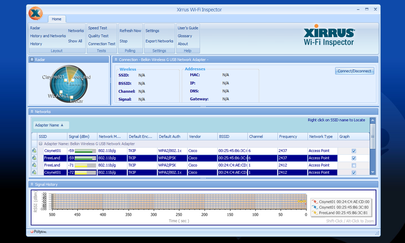The image size is (405, 243).
Task: Sort by BSSID column header
Action: click(x=232, y=137)
